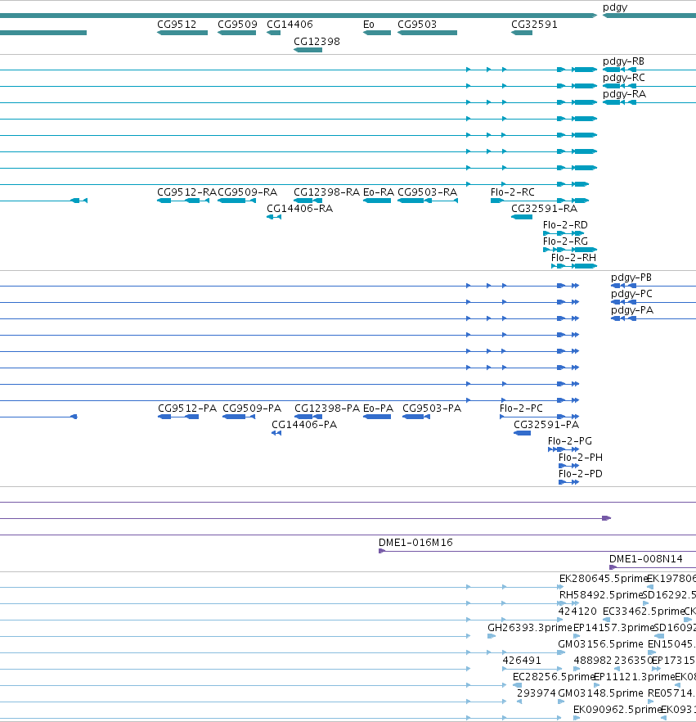
Task: Select the pdgy-RC transcript
Action: pyautogui.click(x=649, y=86)
